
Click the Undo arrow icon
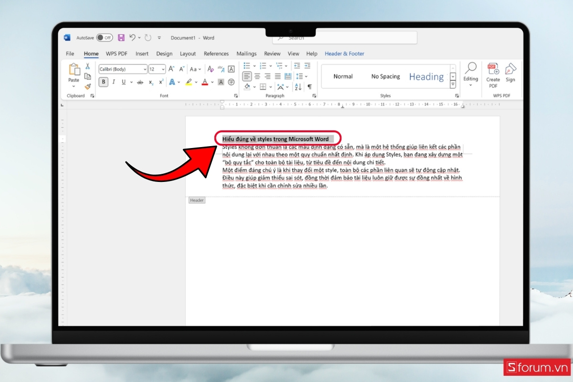click(x=132, y=37)
